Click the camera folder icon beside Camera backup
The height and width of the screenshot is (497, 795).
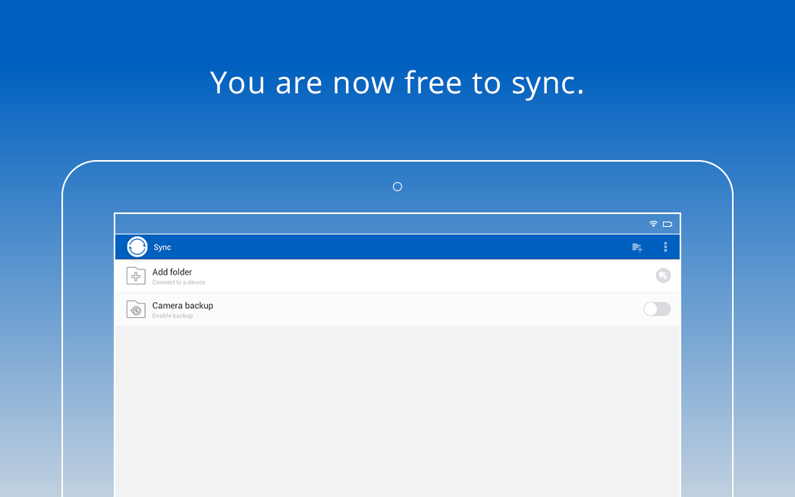pos(136,309)
